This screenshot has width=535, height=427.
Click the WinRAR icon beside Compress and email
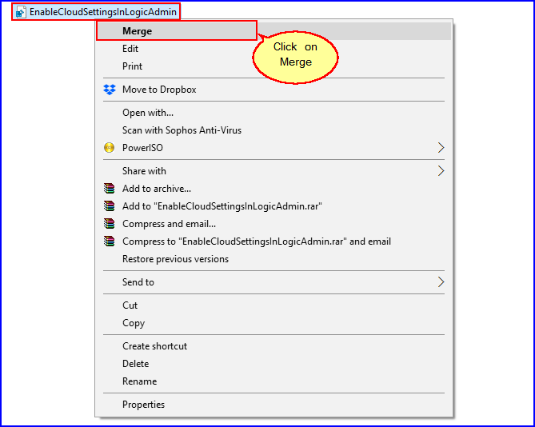pyautogui.click(x=110, y=224)
